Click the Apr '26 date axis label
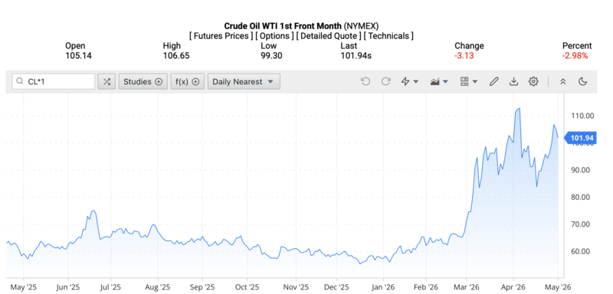613x294 pixels. click(x=513, y=287)
